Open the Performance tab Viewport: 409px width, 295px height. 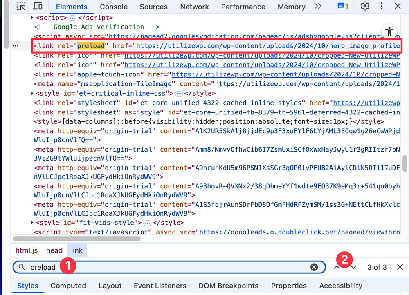pos(243,7)
